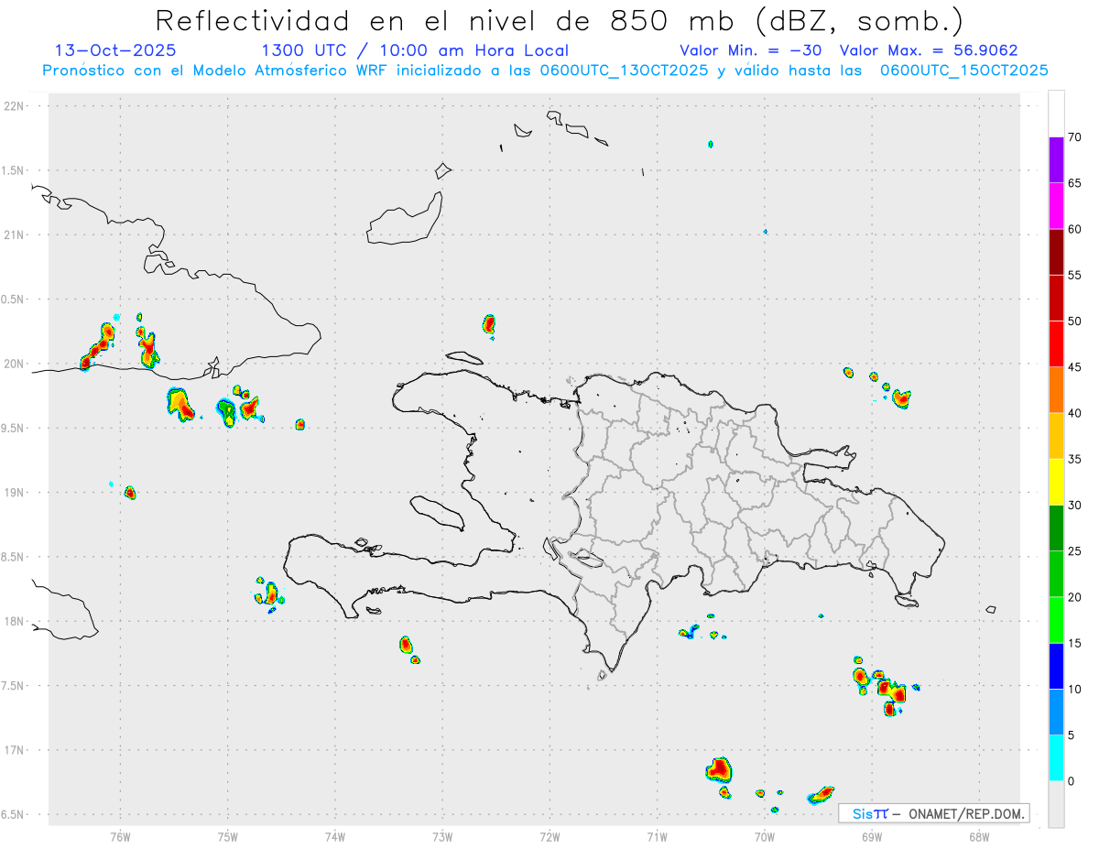Viewport: 1099px width, 849px height.
Task: Click the "65" colorbar scale label
Action: [x=1074, y=183]
